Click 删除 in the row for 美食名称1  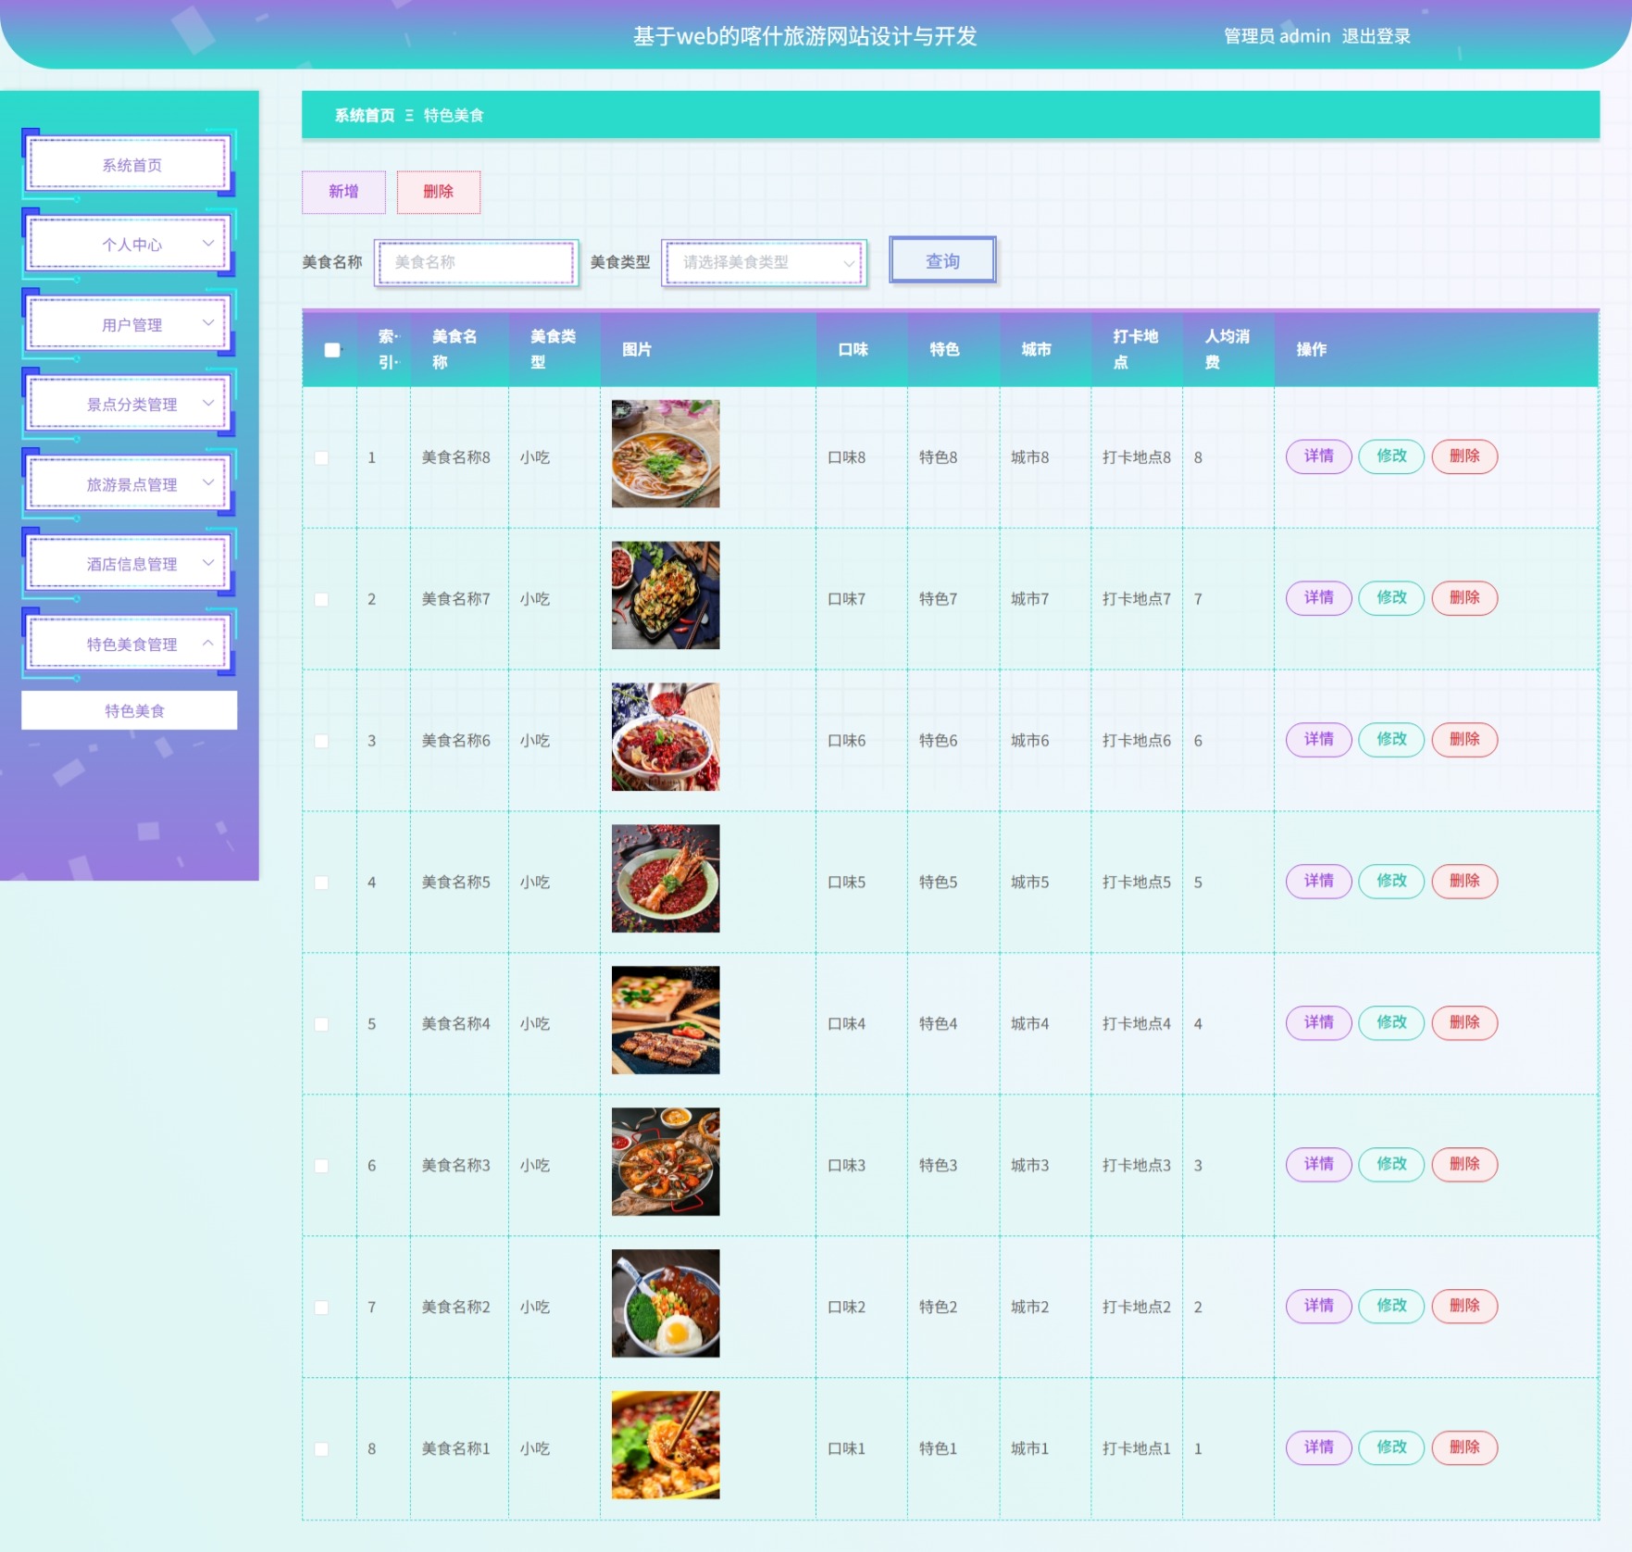[1464, 1446]
